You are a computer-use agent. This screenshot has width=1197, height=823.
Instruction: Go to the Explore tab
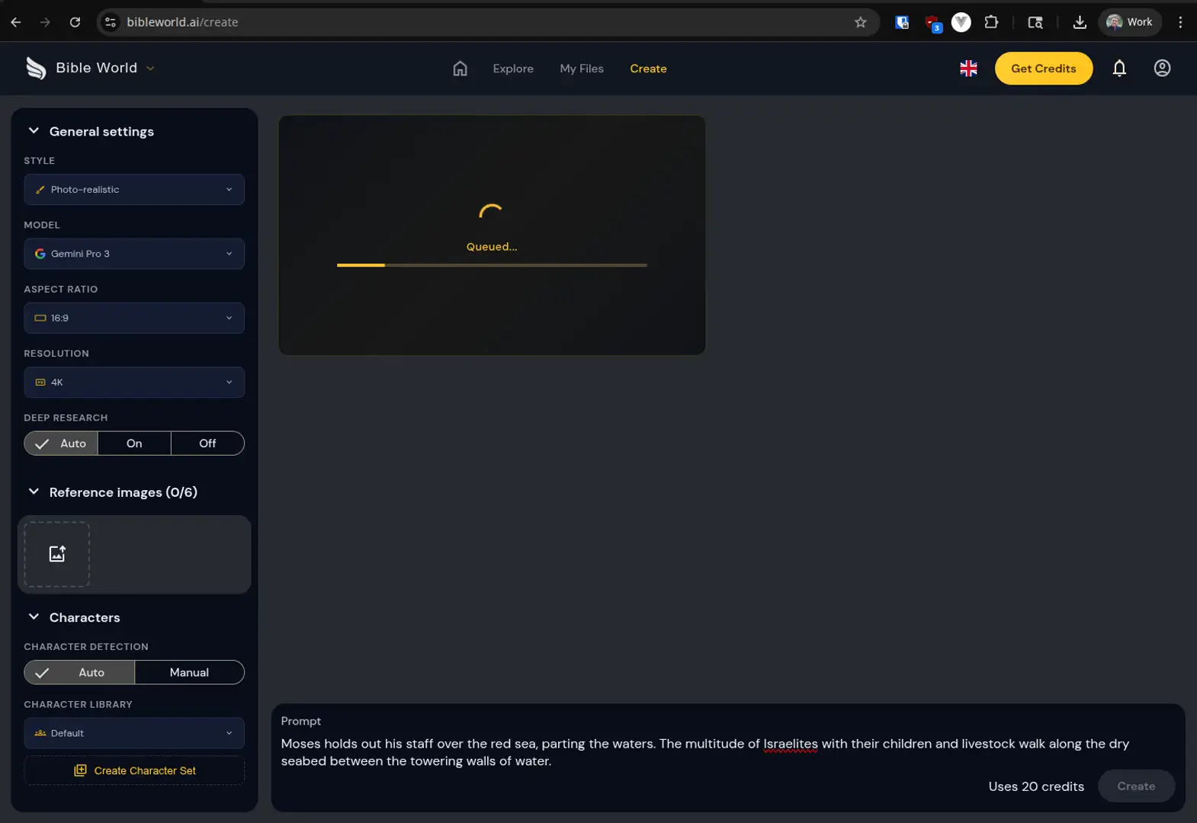tap(512, 69)
